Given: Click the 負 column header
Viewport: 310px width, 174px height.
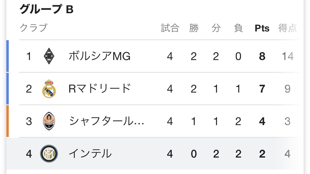Looking at the screenshot, I should pos(238,28).
